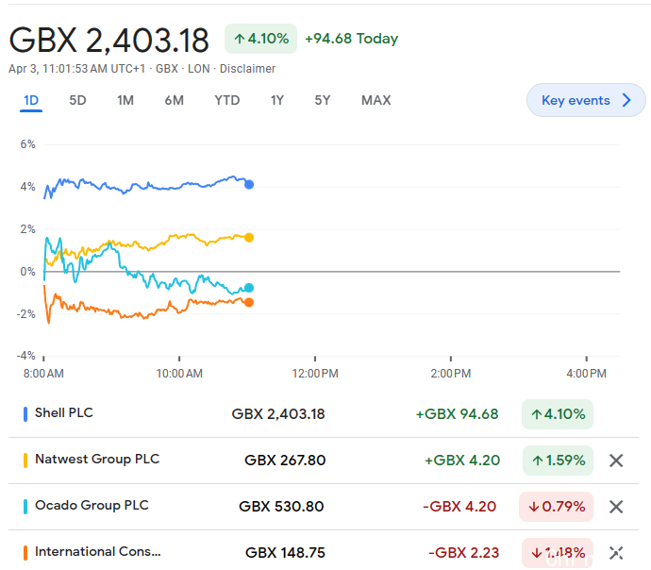Open the Disclaimer link
Viewport: 651px width, 570px height.
click(x=247, y=69)
